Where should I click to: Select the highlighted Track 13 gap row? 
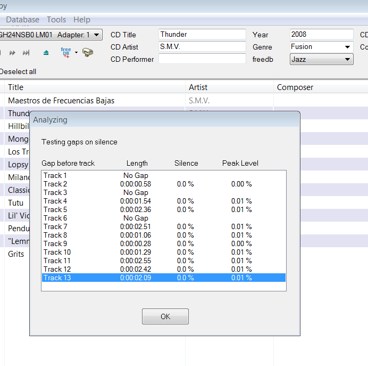click(164, 278)
